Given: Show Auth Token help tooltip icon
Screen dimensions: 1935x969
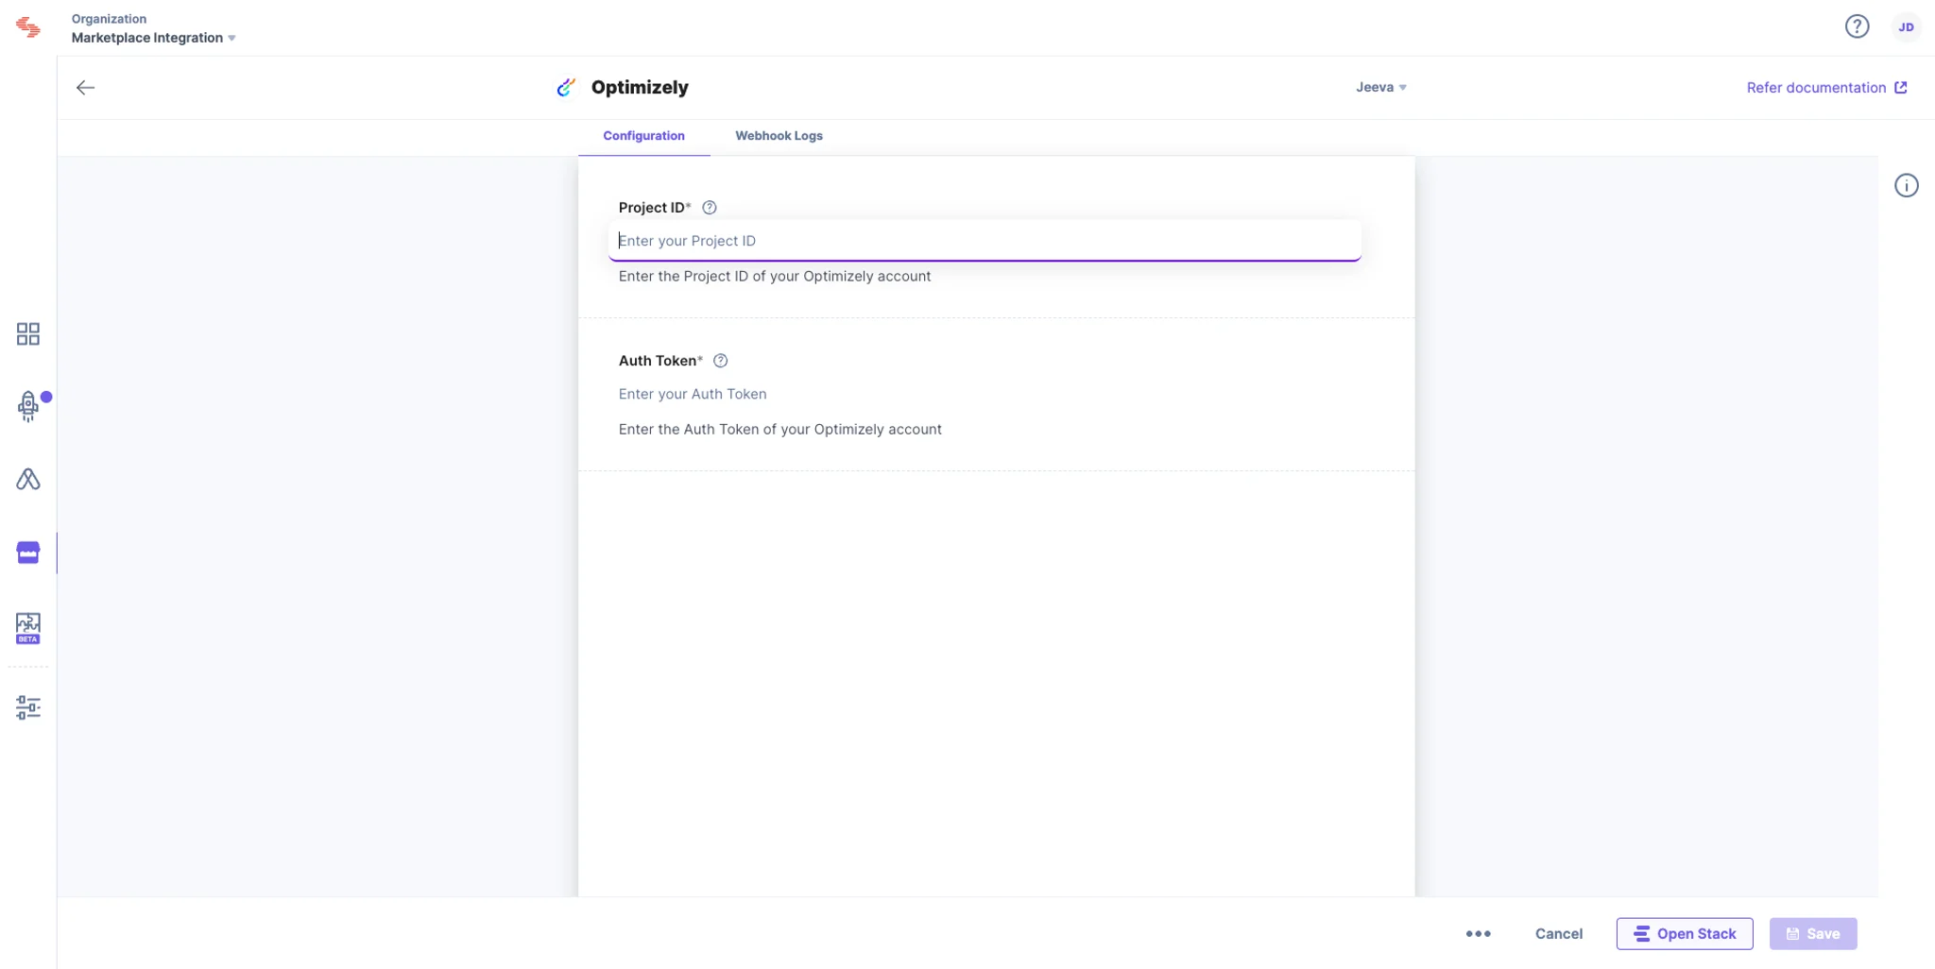Looking at the screenshot, I should point(720,361).
